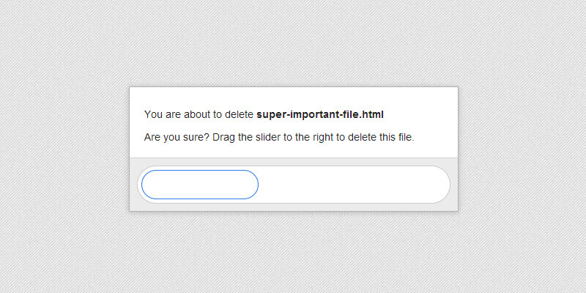Click the striped background above the dialog
586x293 pixels.
(x=293, y=44)
